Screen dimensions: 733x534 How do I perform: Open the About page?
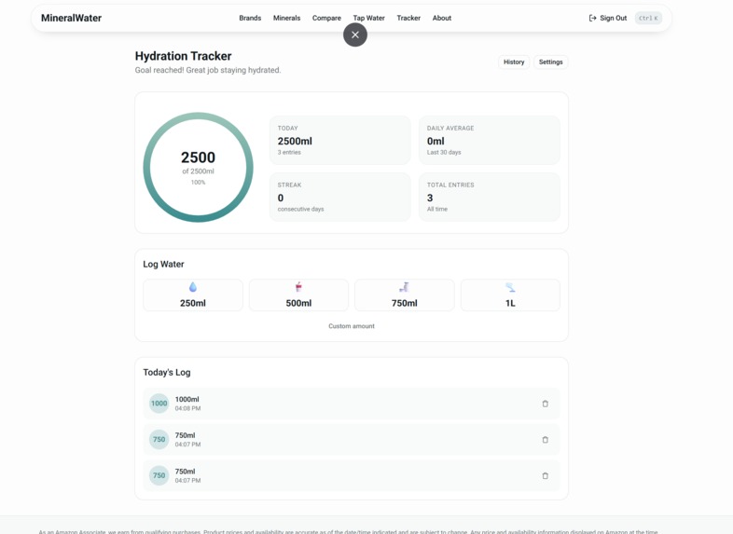tap(442, 18)
